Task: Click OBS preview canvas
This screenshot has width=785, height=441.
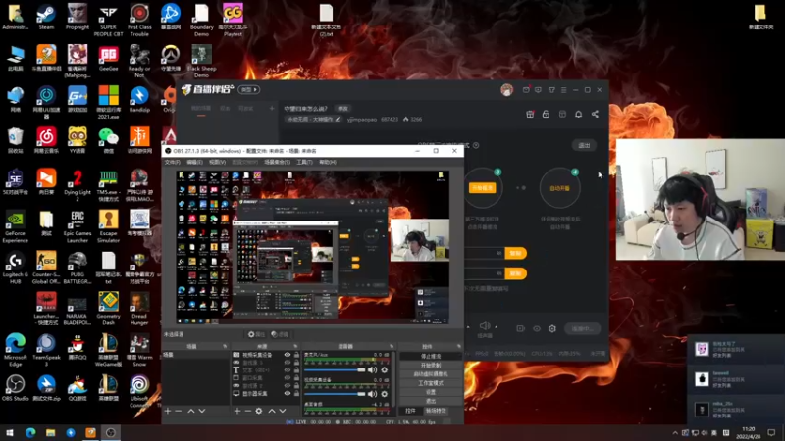Action: tap(313, 247)
